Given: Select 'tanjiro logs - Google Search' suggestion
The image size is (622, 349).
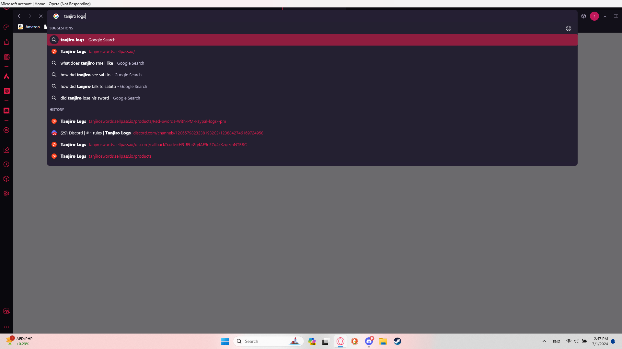Looking at the screenshot, I should point(312,40).
